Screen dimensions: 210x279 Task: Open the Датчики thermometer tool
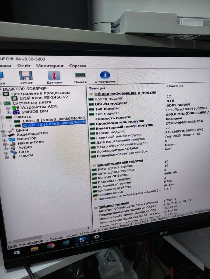pyautogui.click(x=54, y=78)
